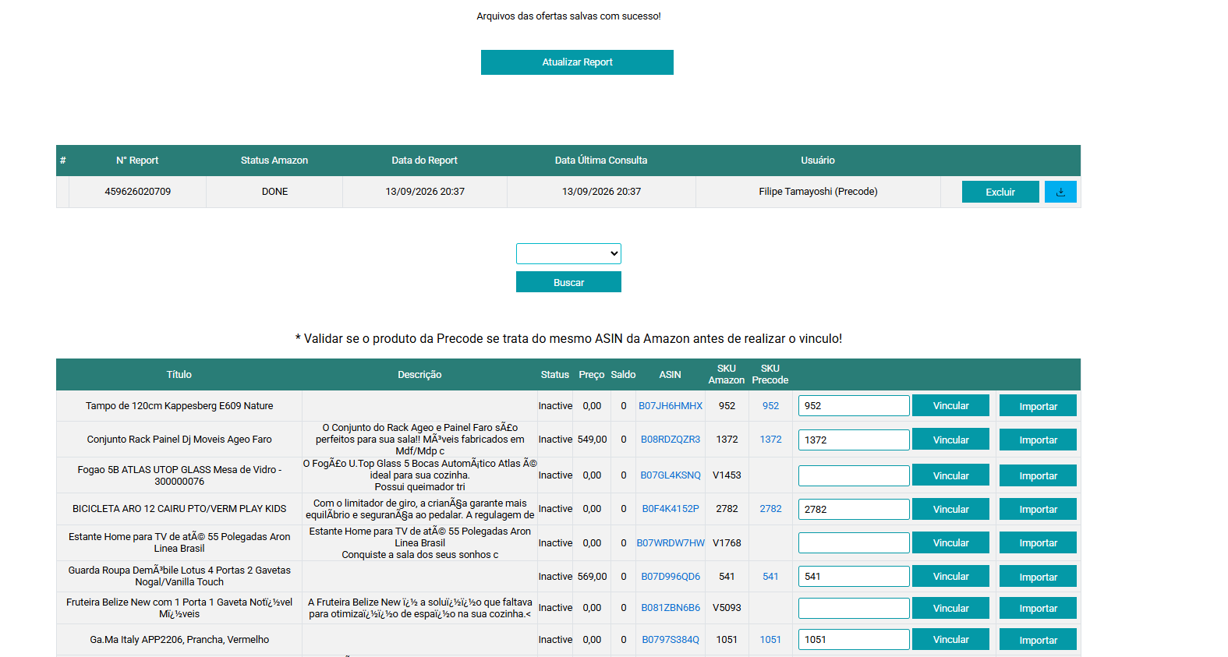The image size is (1228, 657).
Task: Download the report with the blue download icon
Action: pos(1060,192)
